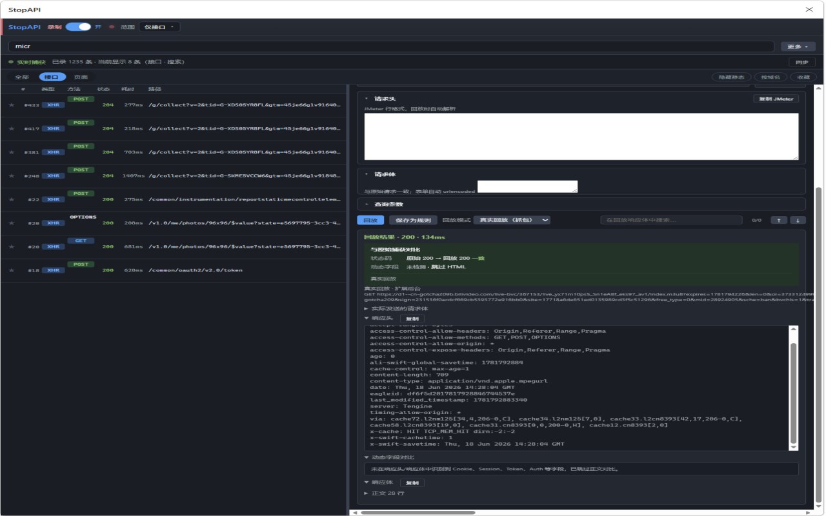
Task: Toggle the 录制 recording switch
Action: (78, 27)
